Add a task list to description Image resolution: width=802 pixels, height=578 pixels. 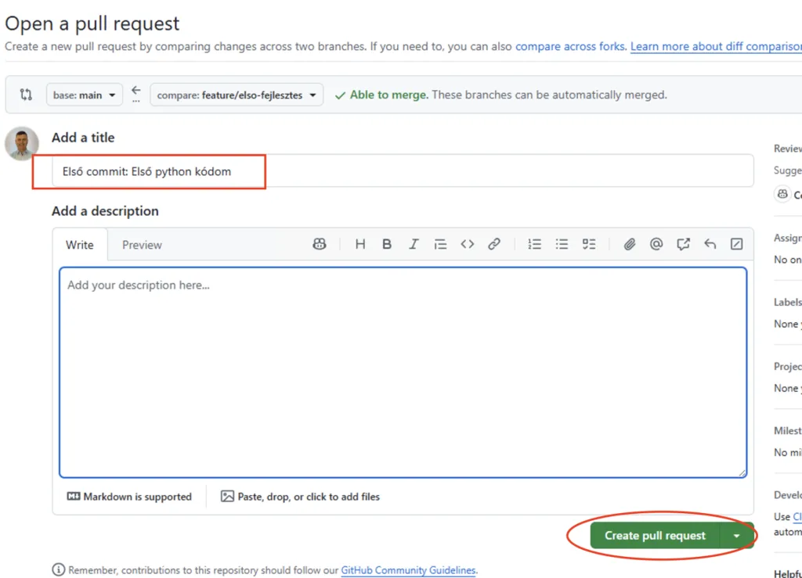(589, 244)
